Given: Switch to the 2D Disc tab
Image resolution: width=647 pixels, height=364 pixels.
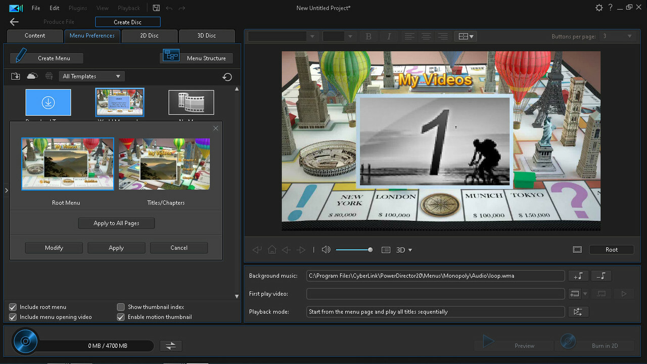Looking at the screenshot, I should 150,35.
